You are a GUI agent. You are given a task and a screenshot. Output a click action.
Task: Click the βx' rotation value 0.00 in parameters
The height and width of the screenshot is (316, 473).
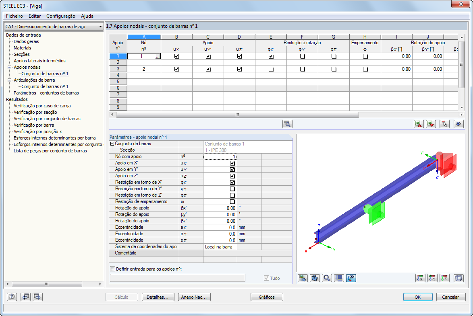(220, 208)
